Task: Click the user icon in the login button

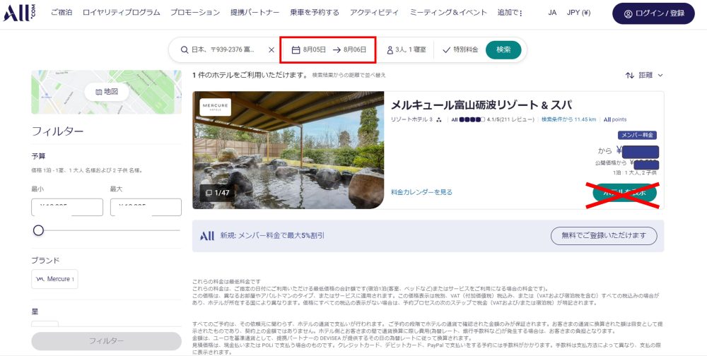Action: pos(628,13)
